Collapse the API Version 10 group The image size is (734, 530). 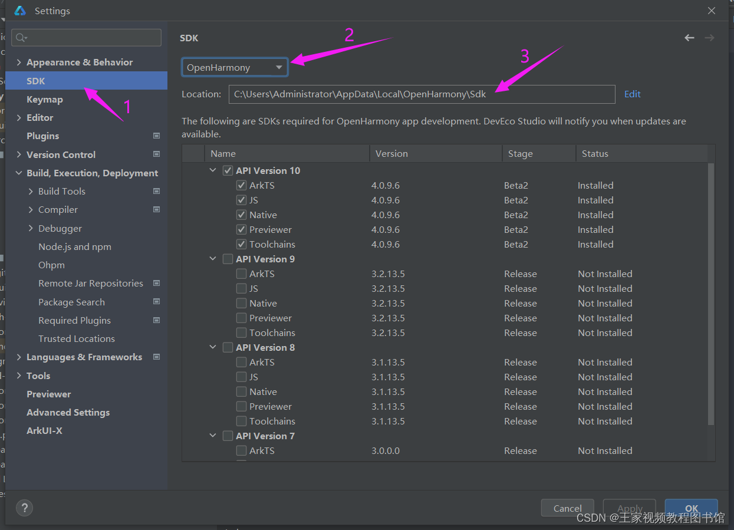(x=213, y=170)
